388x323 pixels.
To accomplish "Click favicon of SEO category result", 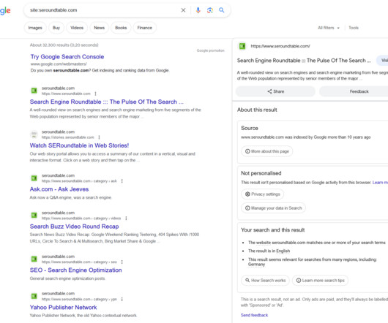I will click(34, 259).
